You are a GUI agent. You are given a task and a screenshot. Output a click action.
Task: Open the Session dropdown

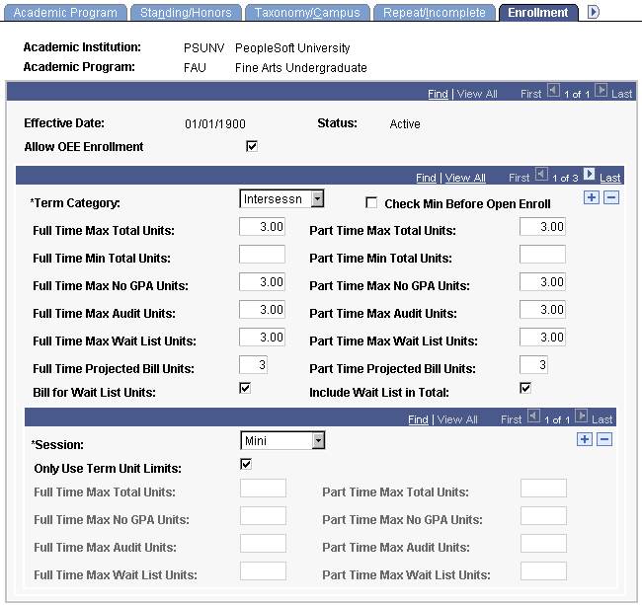[x=282, y=440]
